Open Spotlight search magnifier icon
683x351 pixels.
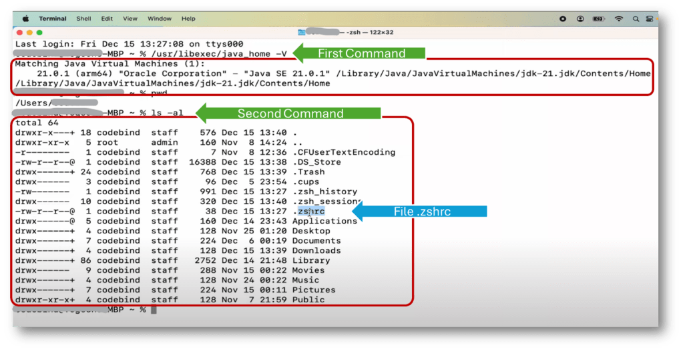tap(636, 19)
